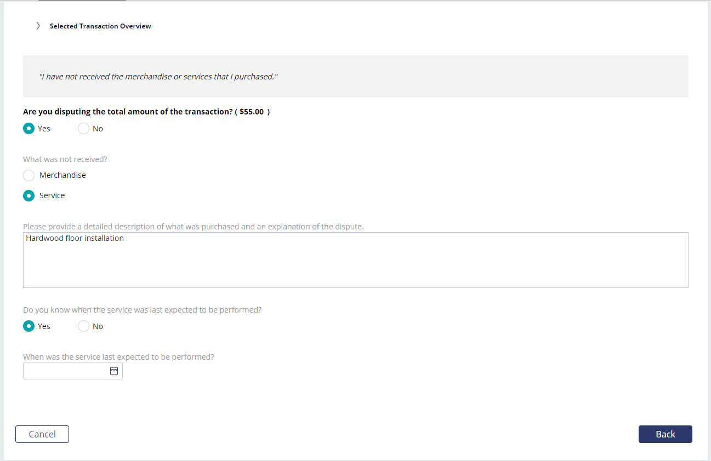Click the quoted dispute reason banner
The width and height of the screenshot is (711, 461).
tap(355, 77)
